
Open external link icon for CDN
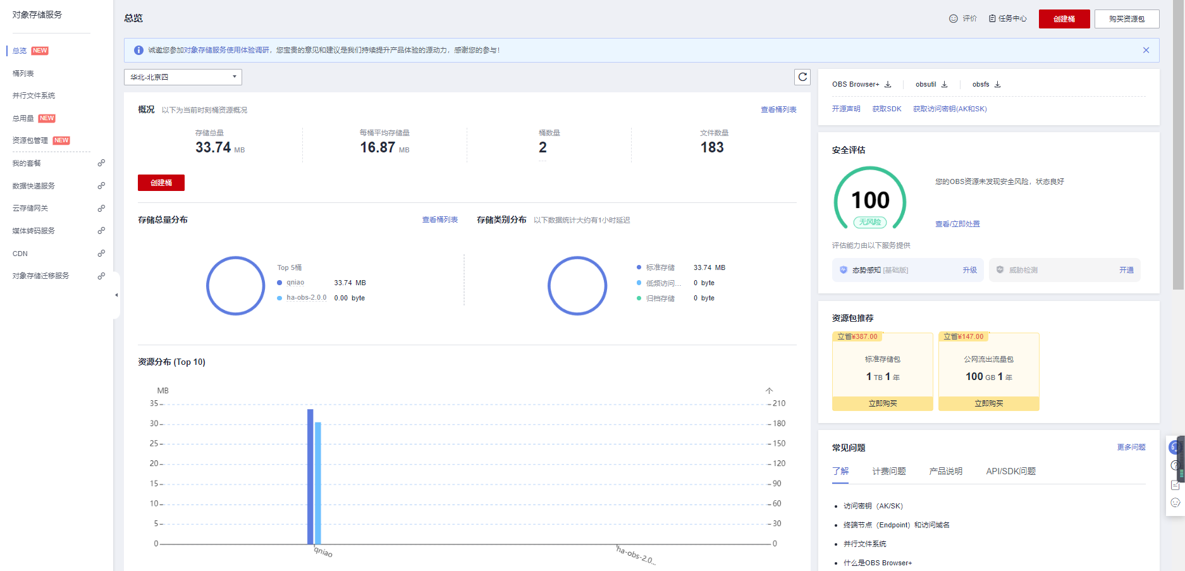(x=101, y=254)
